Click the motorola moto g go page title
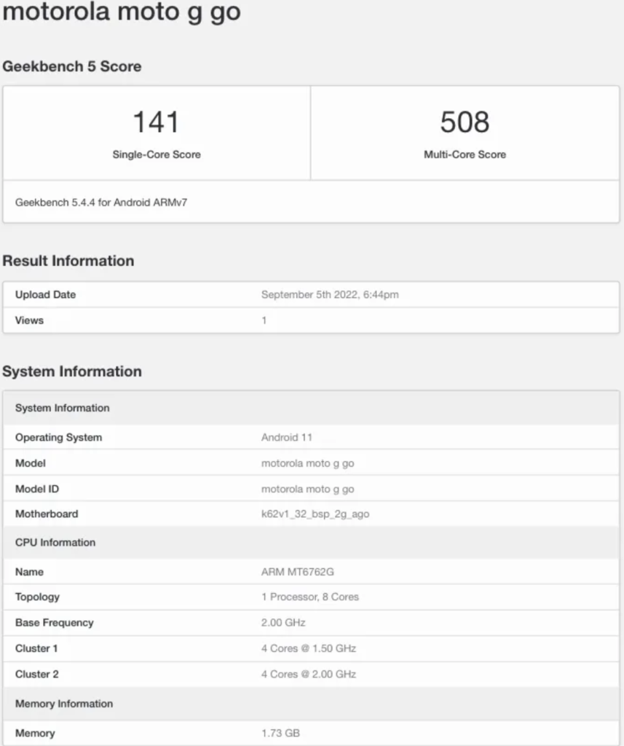The width and height of the screenshot is (624, 746). pyautogui.click(x=121, y=12)
